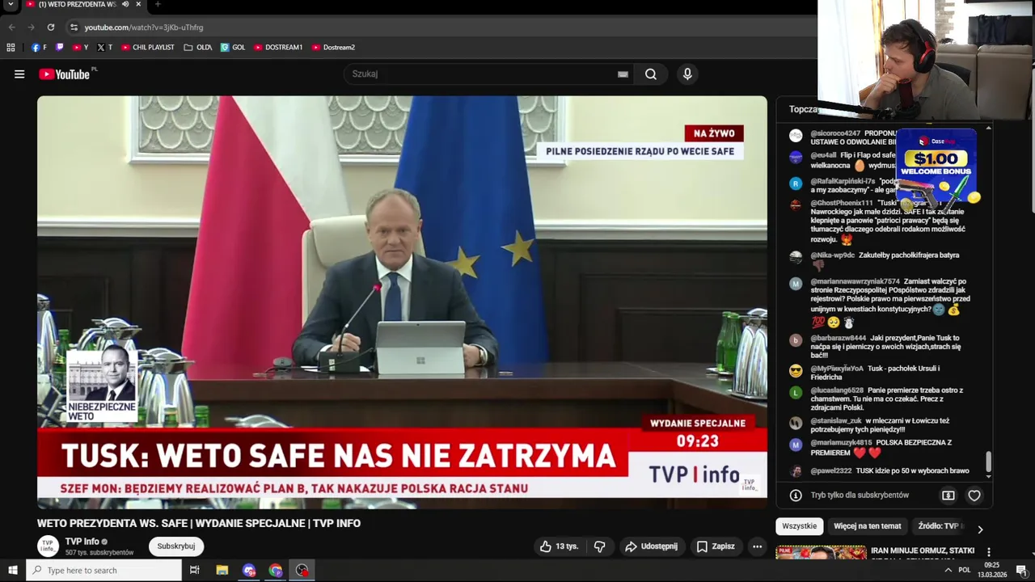The height and width of the screenshot is (582, 1035).
Task: Open the Windows notification center icon
Action: tap(1021, 571)
